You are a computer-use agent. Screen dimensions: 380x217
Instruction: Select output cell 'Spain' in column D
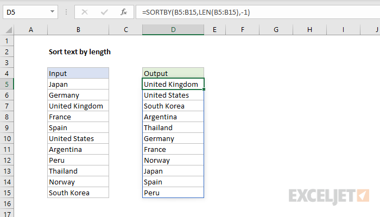click(x=173, y=182)
